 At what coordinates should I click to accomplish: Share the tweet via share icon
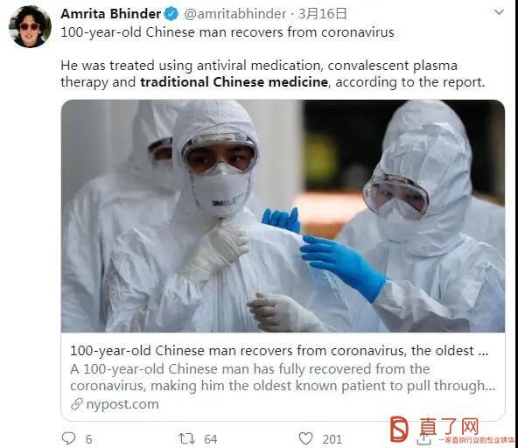tap(423, 438)
